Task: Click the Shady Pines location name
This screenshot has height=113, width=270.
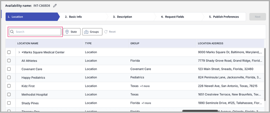Action: click(30, 103)
